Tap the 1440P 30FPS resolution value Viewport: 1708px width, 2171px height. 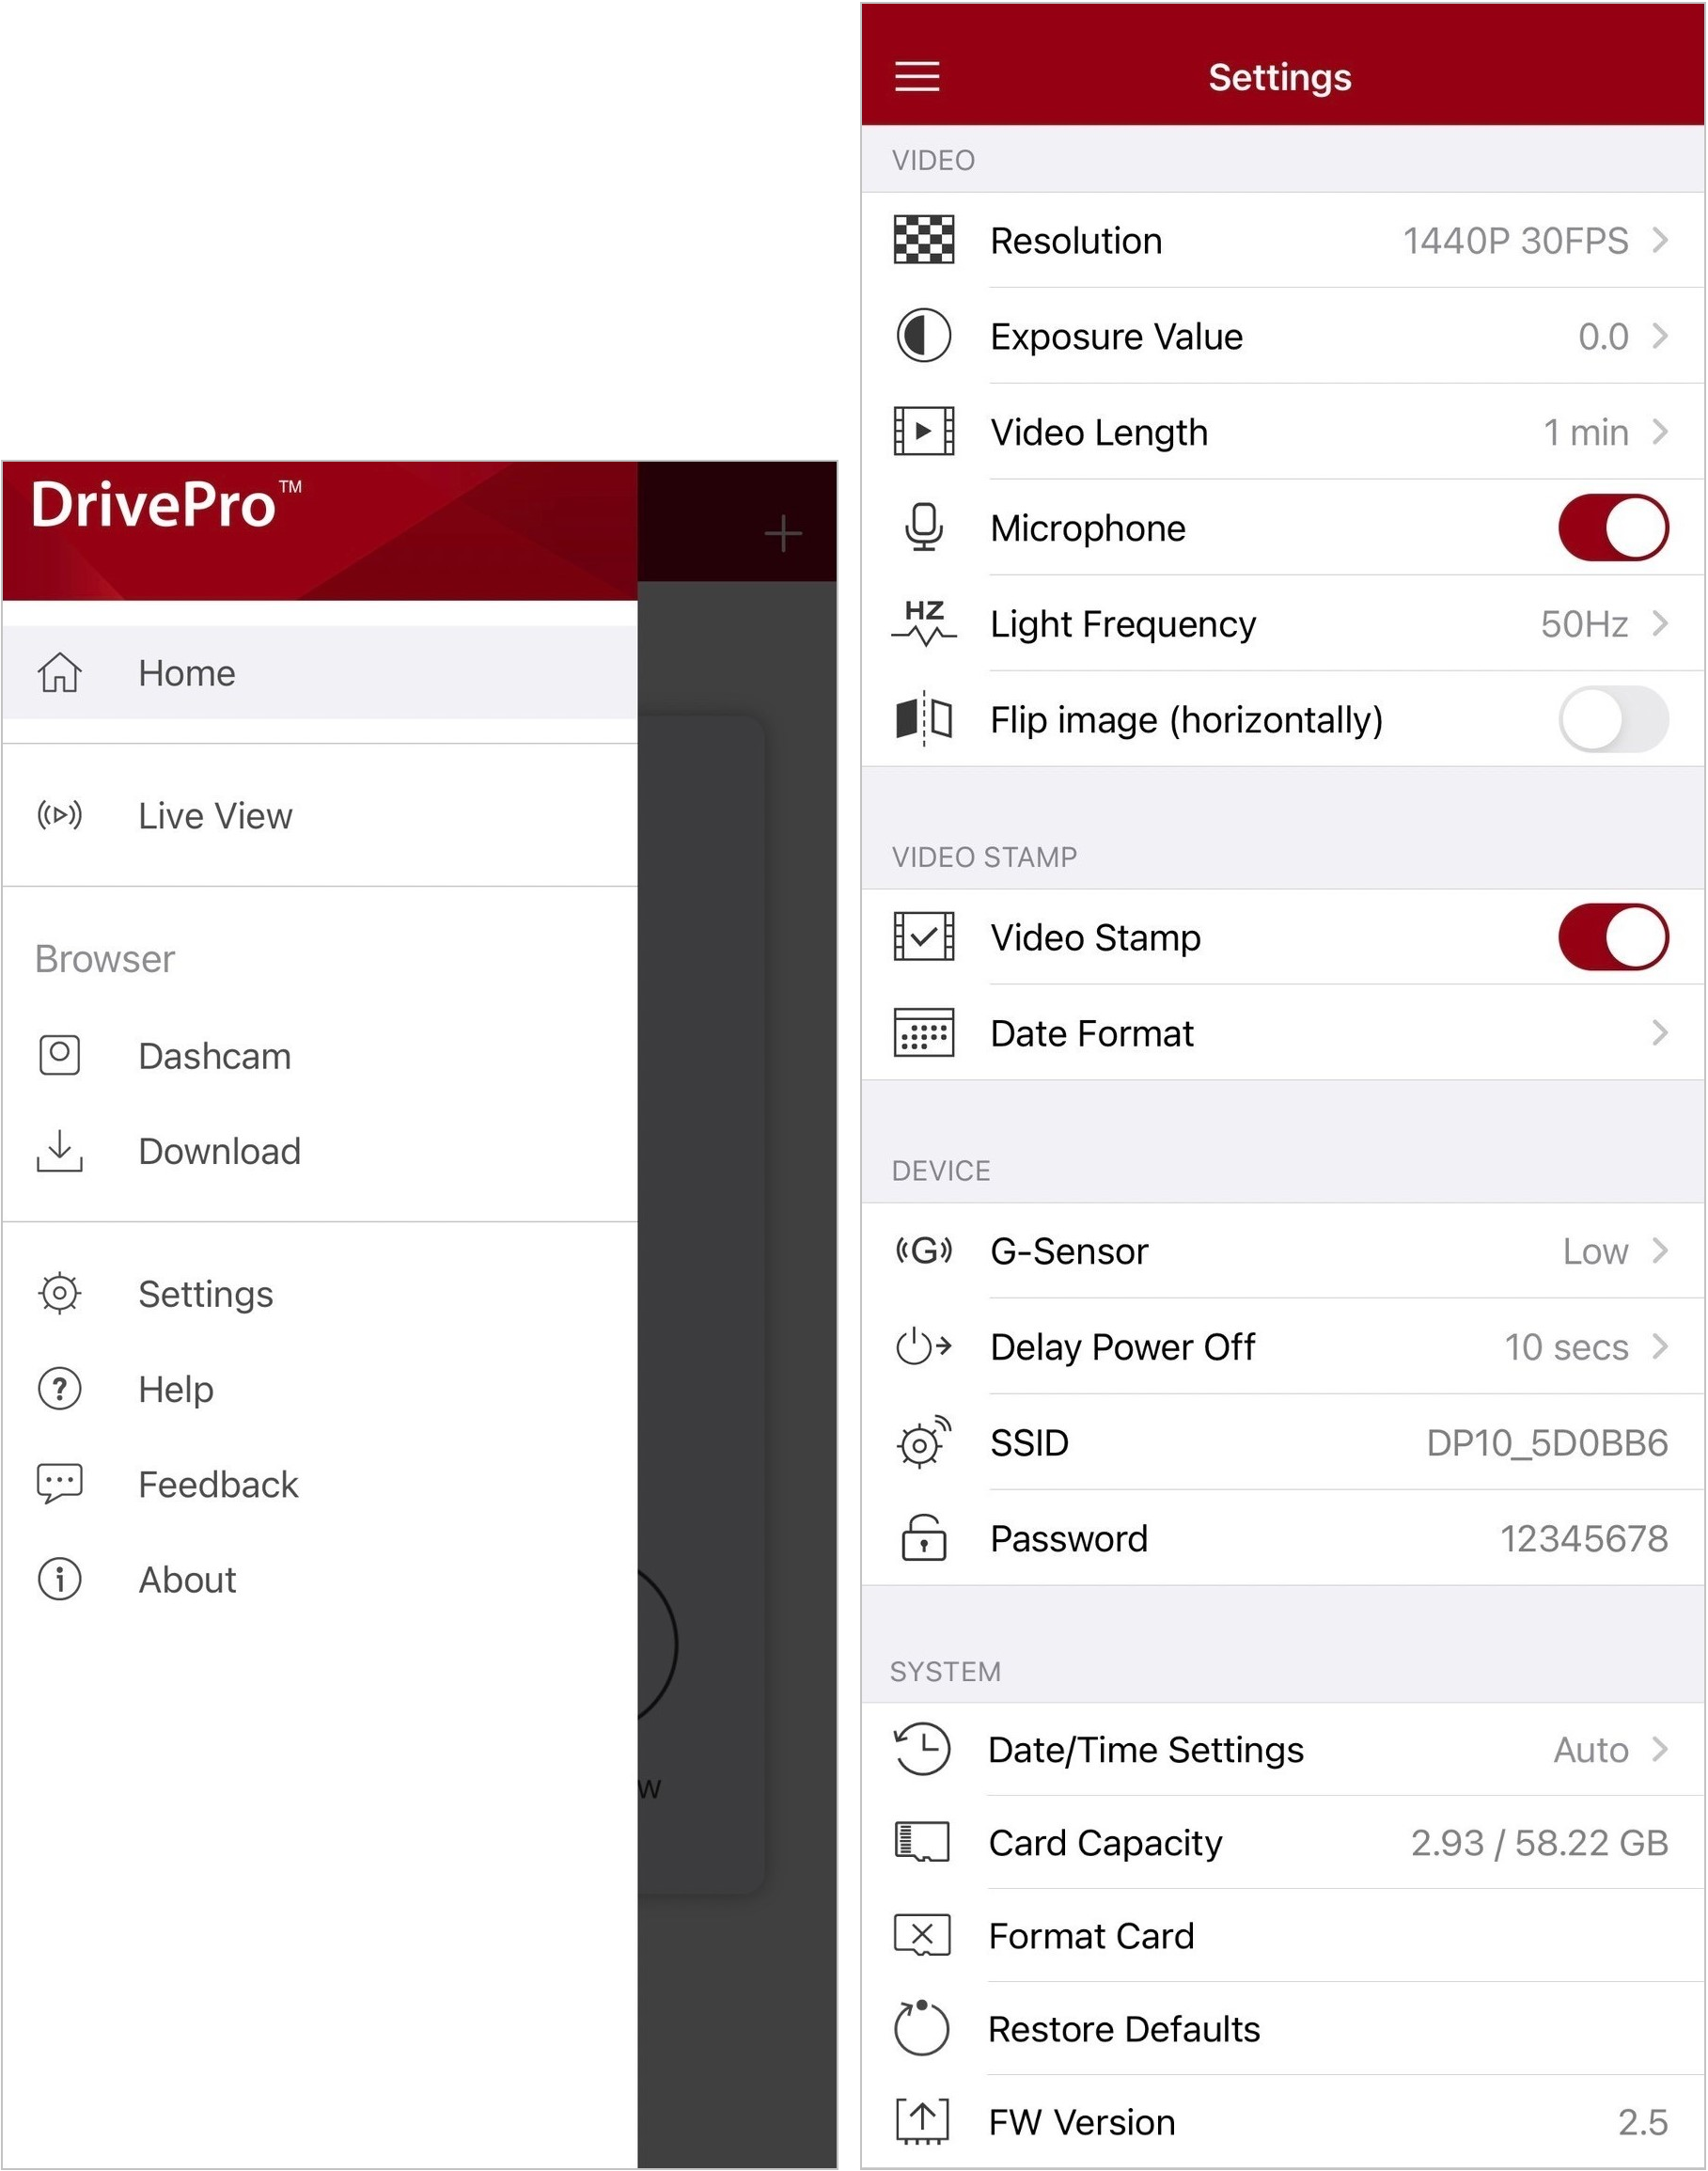coord(1515,240)
